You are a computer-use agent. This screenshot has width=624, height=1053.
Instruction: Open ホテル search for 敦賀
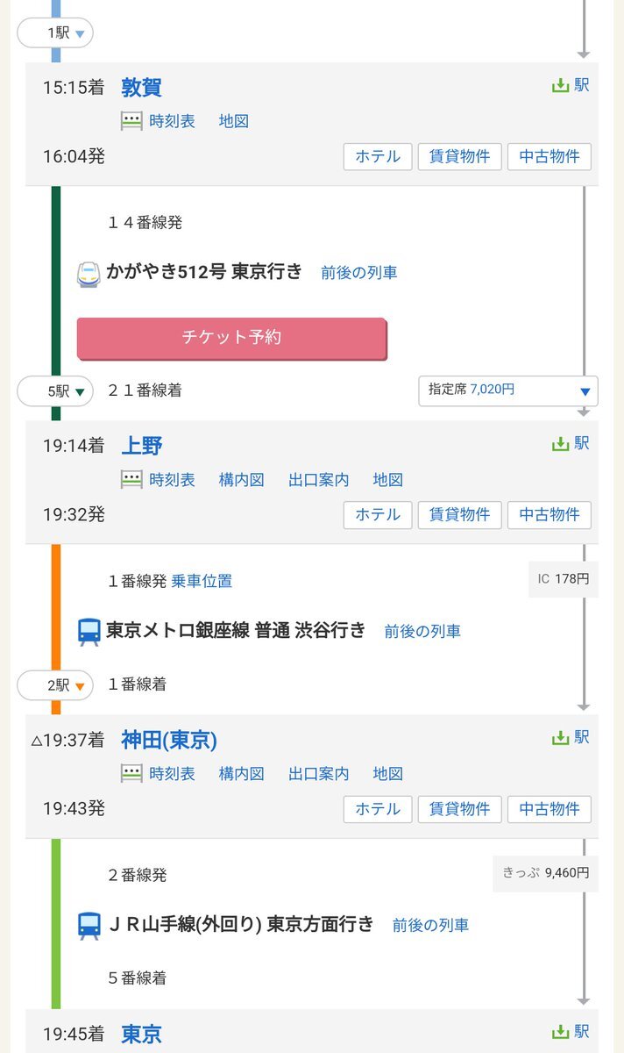[x=378, y=157]
